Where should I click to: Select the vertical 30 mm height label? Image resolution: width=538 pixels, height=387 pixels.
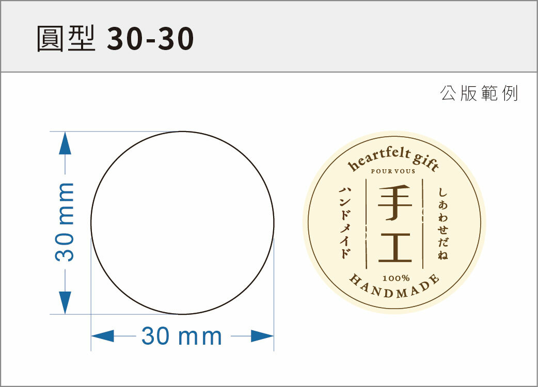(65, 222)
